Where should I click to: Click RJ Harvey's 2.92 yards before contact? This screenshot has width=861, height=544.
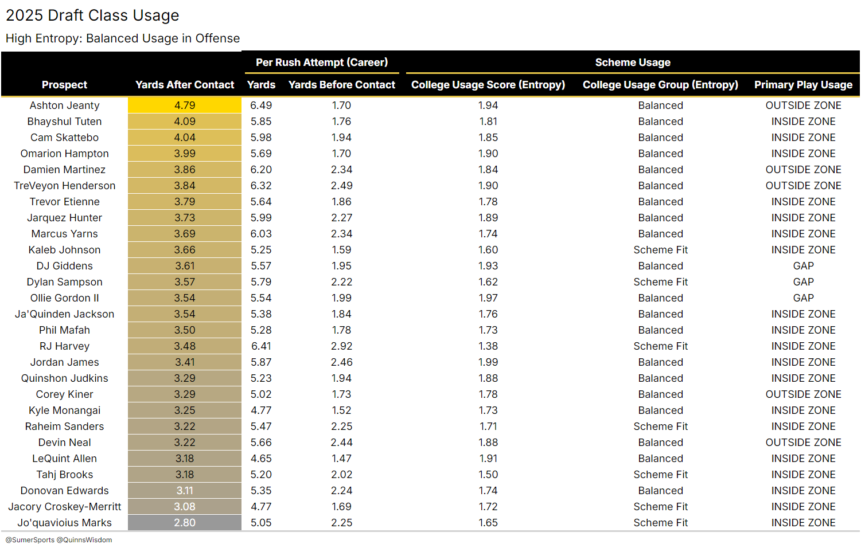coord(342,346)
